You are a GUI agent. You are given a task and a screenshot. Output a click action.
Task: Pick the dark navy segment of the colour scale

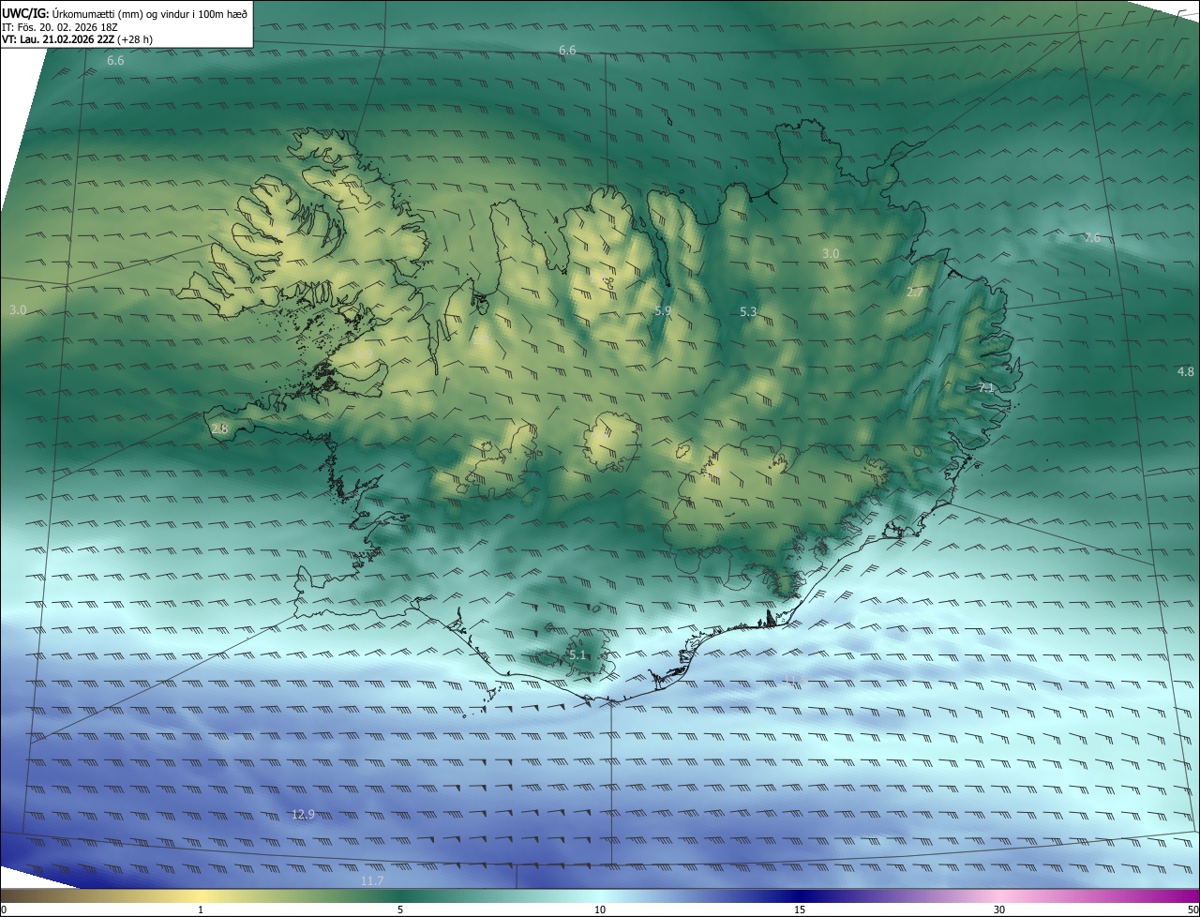(x=800, y=896)
